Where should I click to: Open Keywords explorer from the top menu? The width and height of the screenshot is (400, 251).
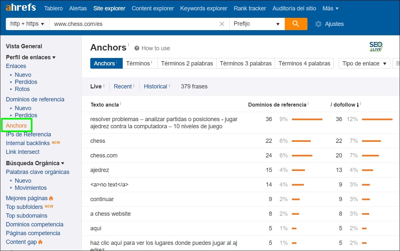[204, 8]
